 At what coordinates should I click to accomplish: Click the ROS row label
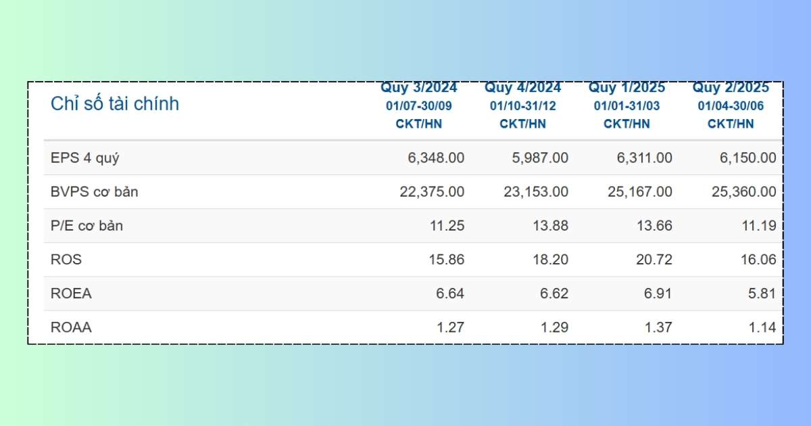pos(66,260)
